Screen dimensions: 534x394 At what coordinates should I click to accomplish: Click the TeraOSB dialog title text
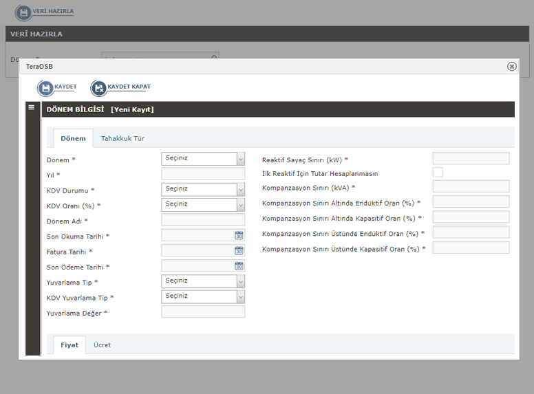(x=39, y=67)
